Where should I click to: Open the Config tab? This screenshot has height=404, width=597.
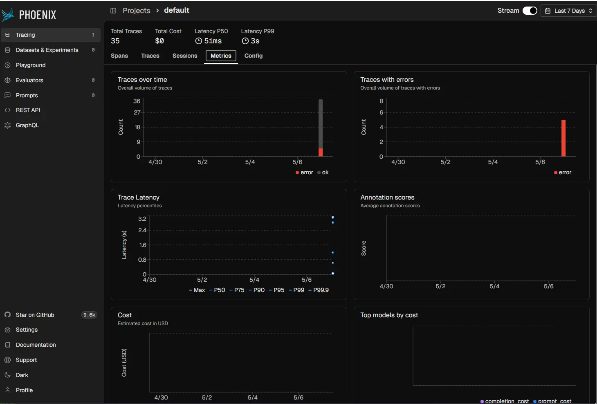coord(254,56)
